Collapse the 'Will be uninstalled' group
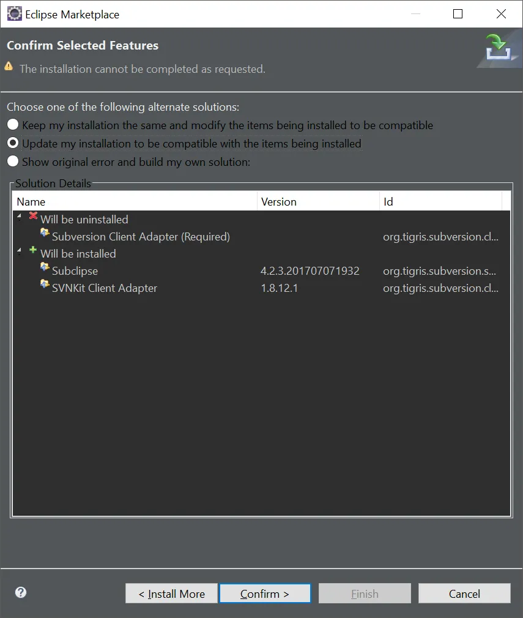Viewport: 523px width, 618px height. (x=20, y=217)
